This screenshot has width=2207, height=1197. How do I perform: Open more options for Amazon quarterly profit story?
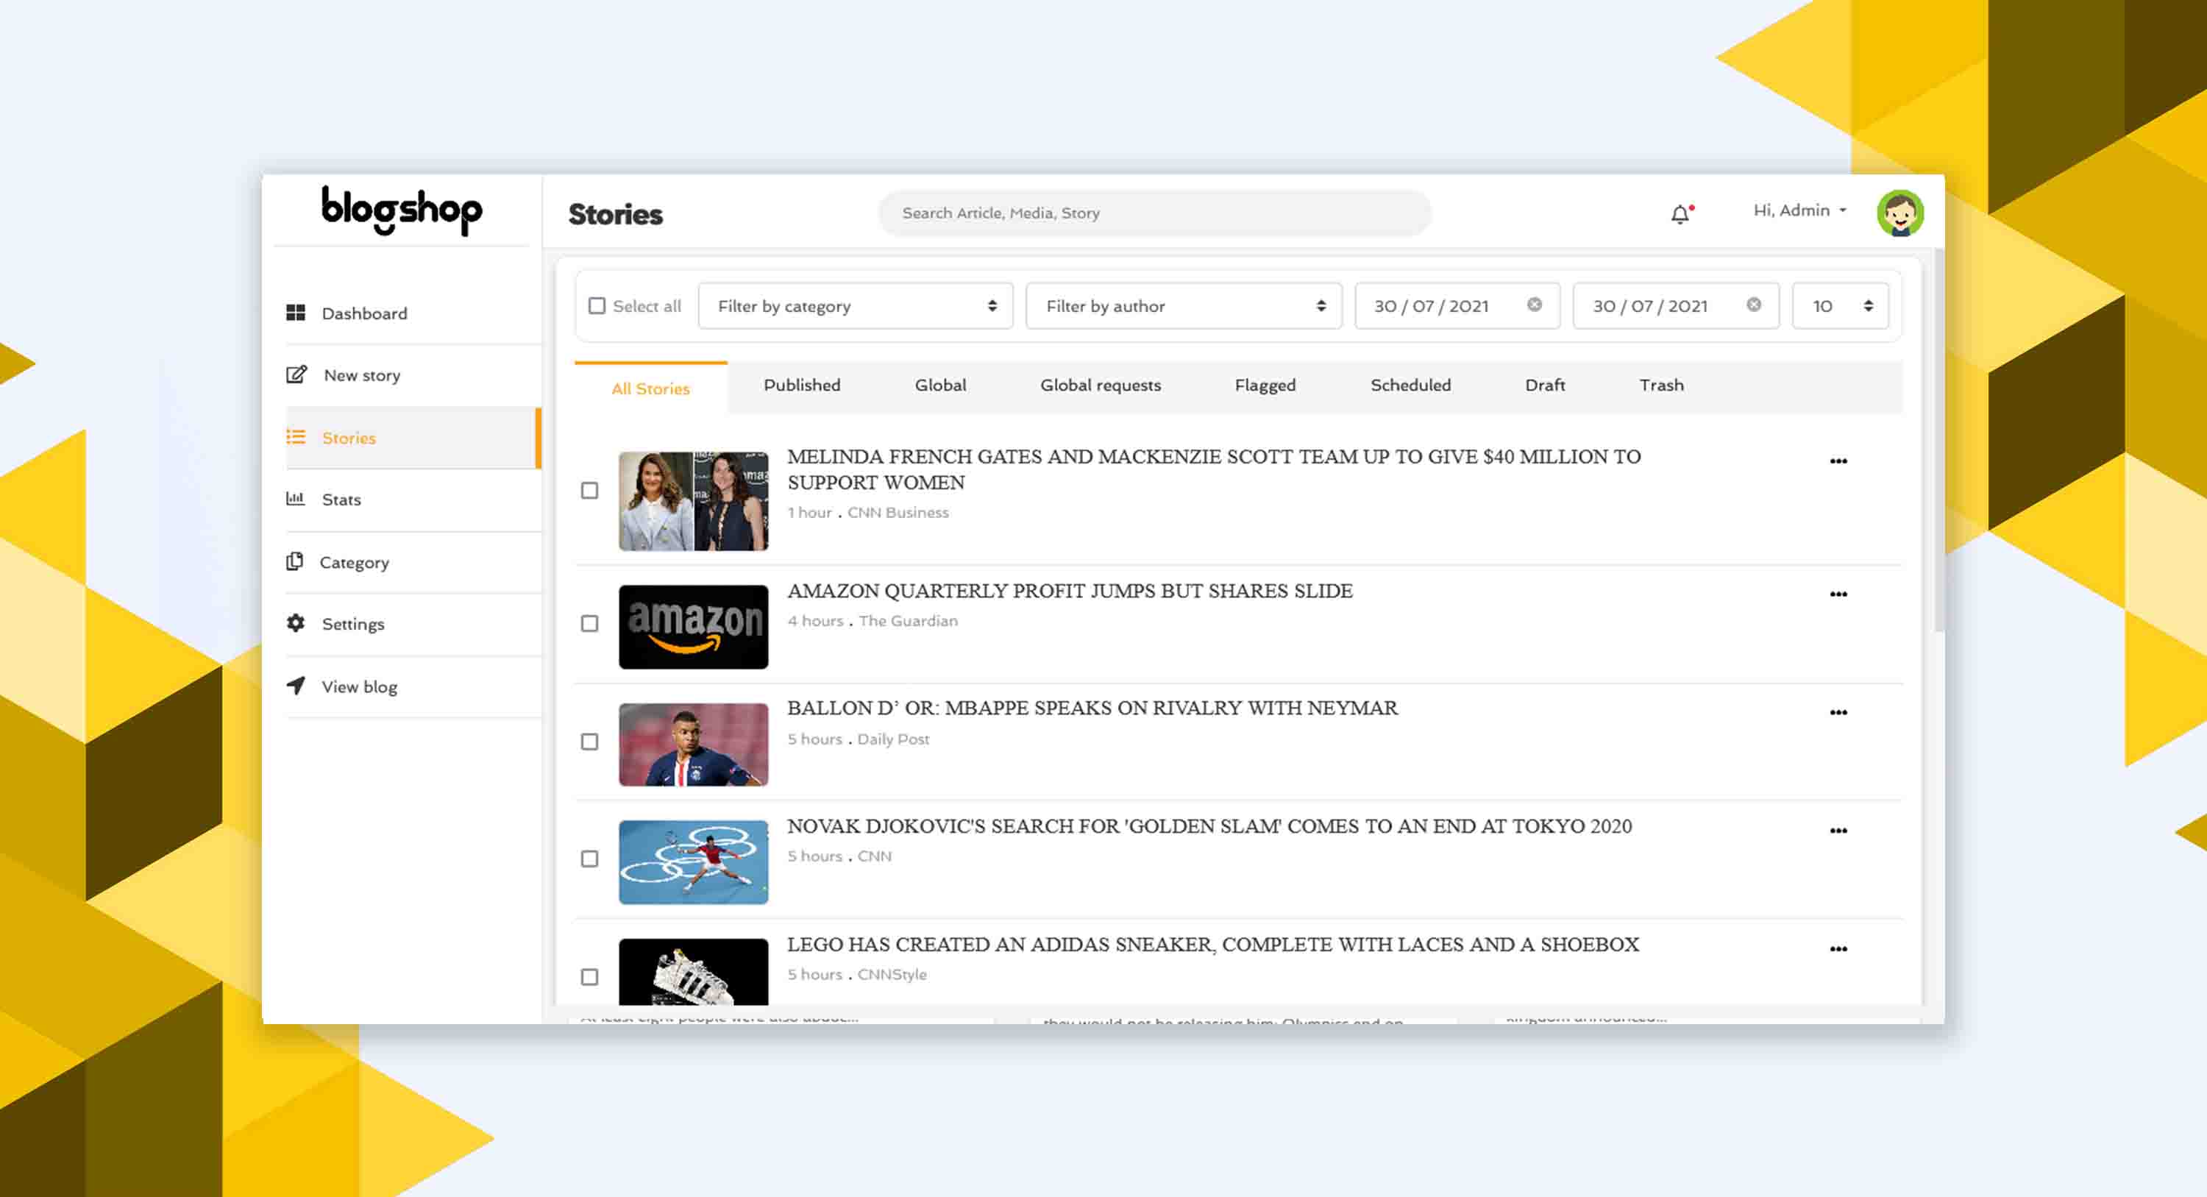pyautogui.click(x=1838, y=594)
